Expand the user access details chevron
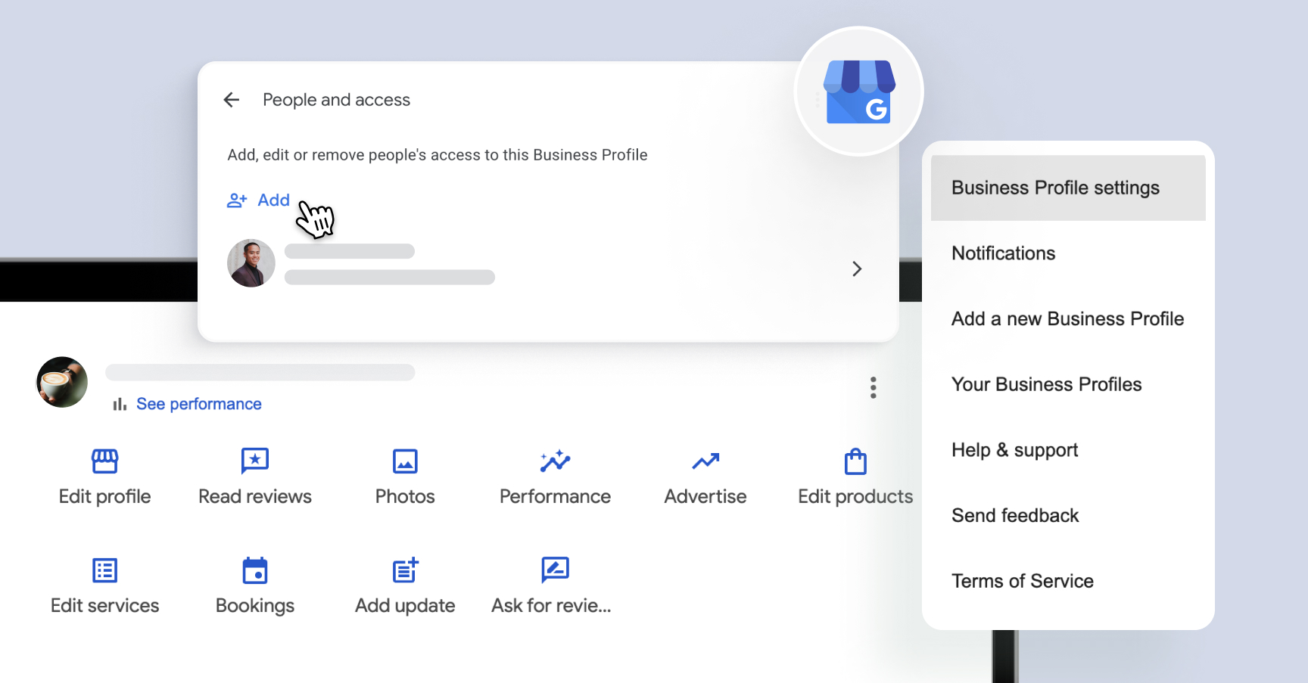The height and width of the screenshot is (683, 1308). [x=856, y=269]
